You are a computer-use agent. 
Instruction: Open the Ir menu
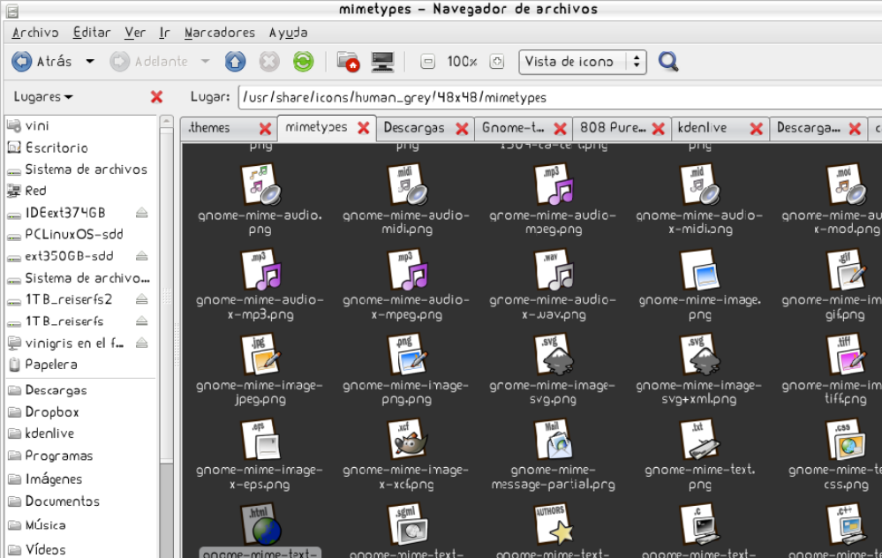tap(164, 33)
